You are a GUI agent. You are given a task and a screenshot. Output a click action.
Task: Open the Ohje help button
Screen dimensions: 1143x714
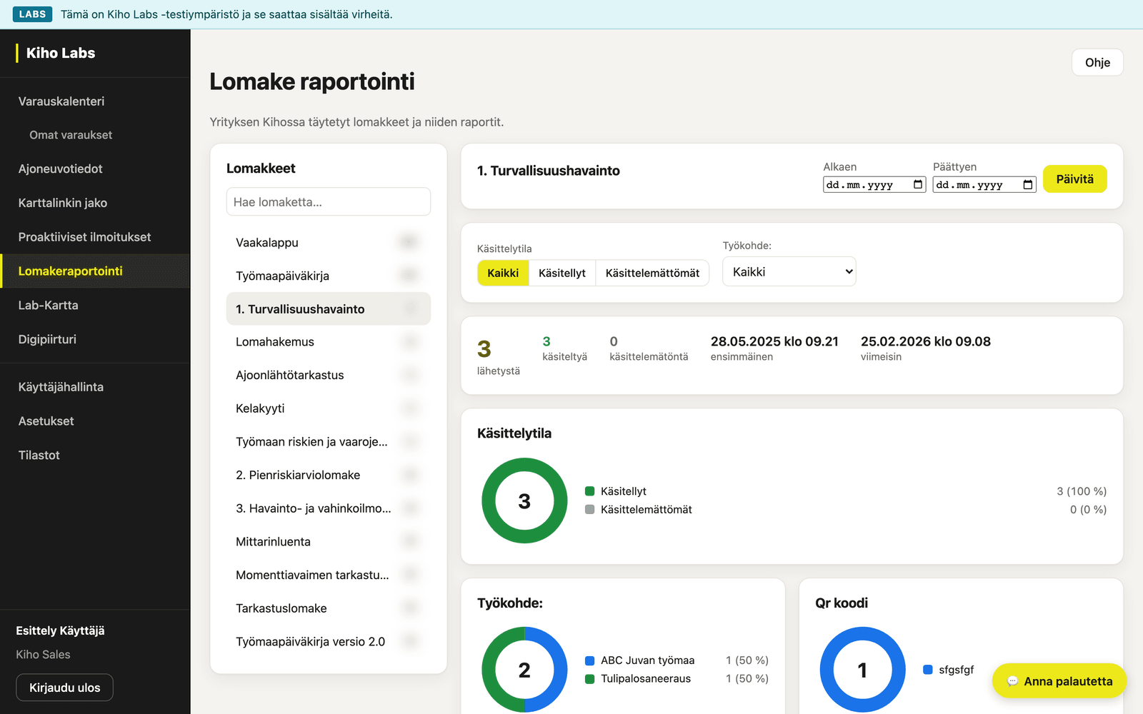tap(1097, 62)
